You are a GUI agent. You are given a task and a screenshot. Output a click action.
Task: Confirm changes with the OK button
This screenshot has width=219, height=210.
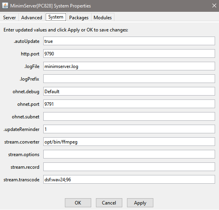click(x=78, y=203)
